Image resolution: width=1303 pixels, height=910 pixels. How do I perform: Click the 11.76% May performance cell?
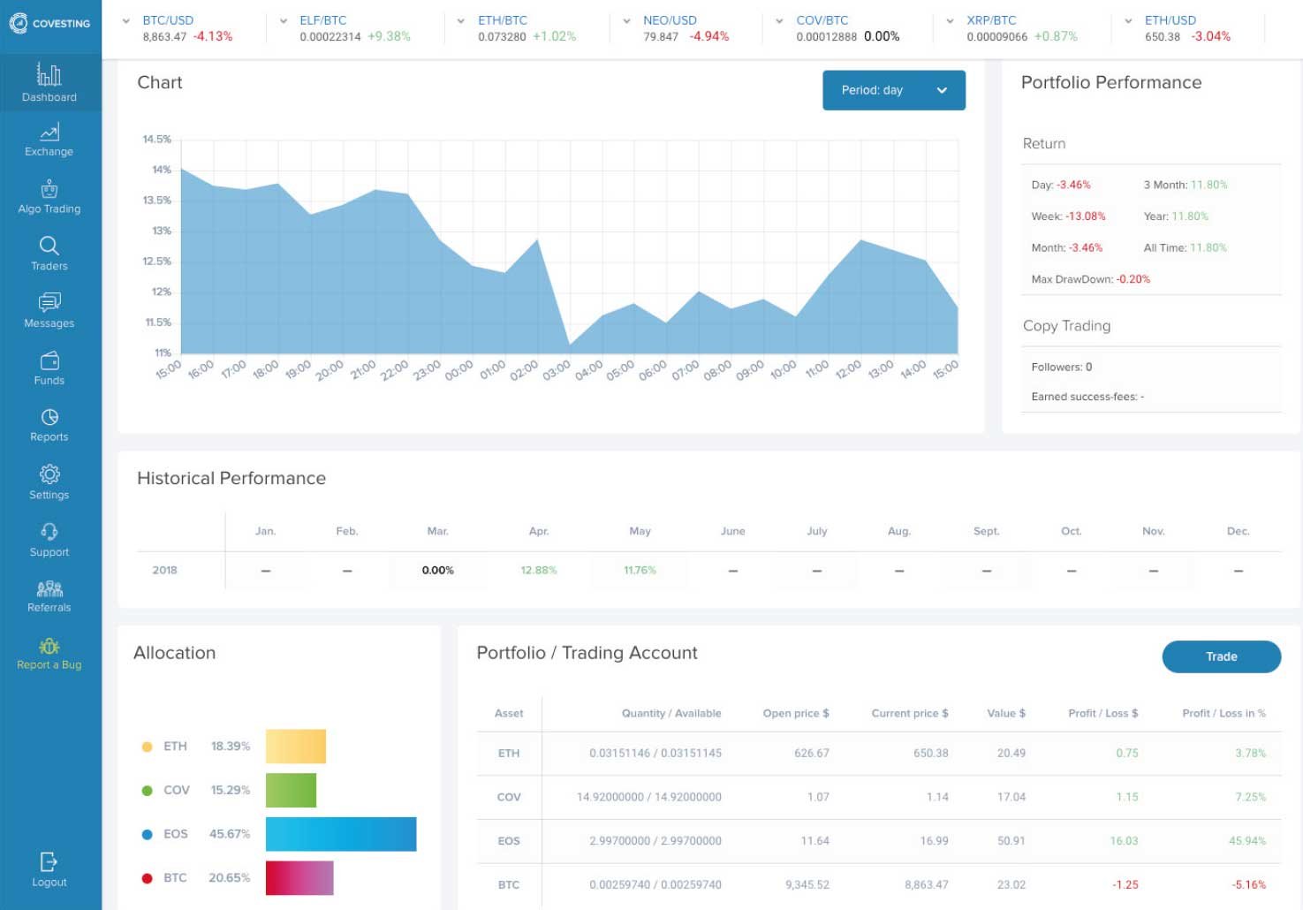(640, 570)
